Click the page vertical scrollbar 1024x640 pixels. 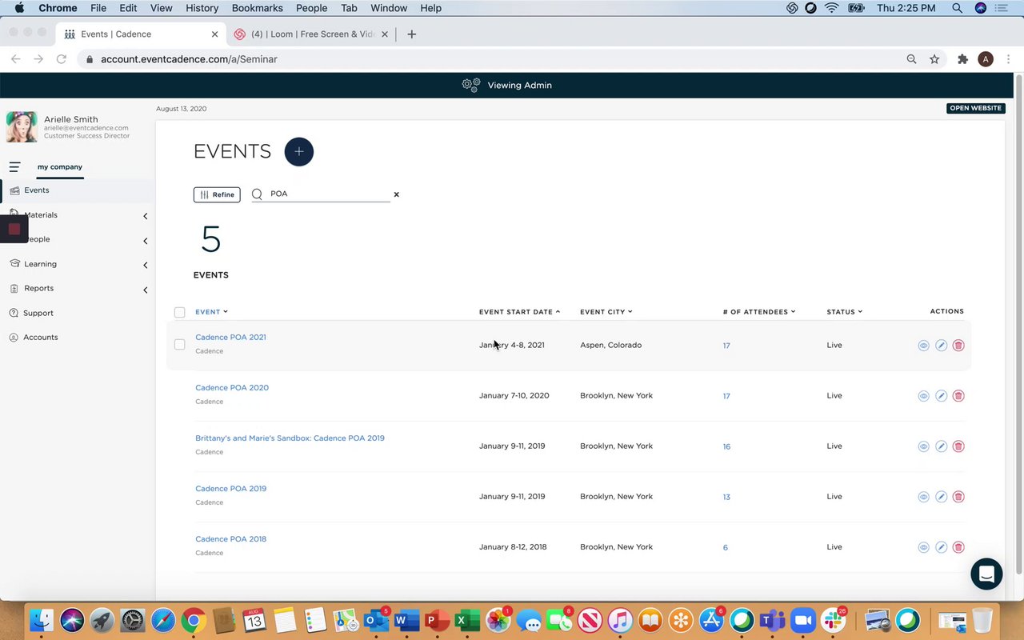click(1018, 324)
